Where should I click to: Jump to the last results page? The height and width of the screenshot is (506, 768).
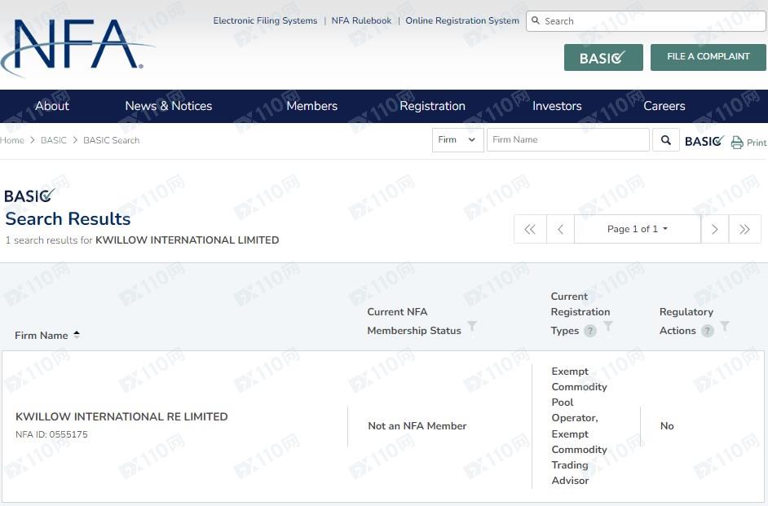pyautogui.click(x=744, y=230)
